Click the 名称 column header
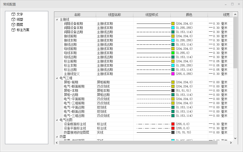The width and height of the screenshot is (243, 152). (77, 15)
